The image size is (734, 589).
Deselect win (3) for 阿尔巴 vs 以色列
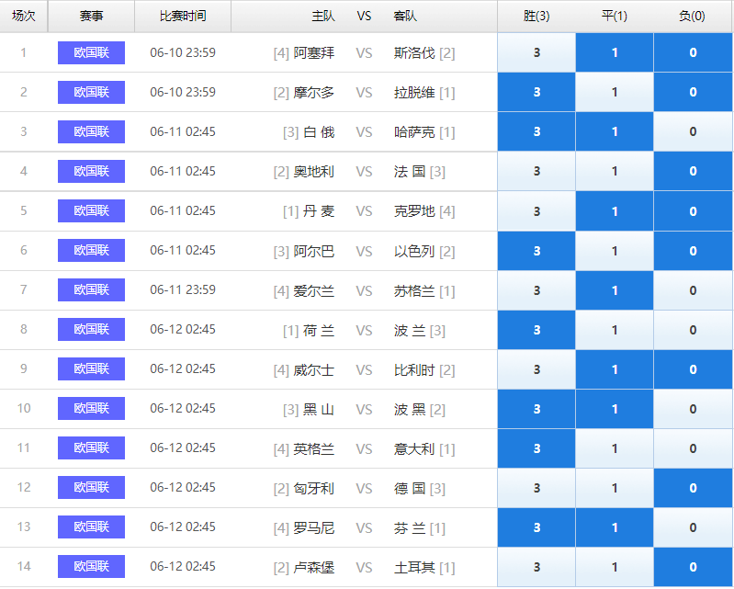coord(536,251)
